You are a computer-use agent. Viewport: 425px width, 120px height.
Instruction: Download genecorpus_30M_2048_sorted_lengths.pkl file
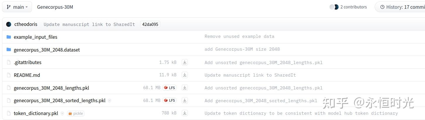point(185,100)
